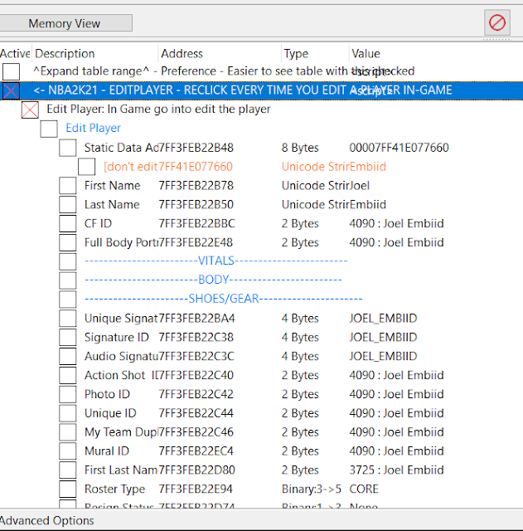
Task: Tick the [don't edit] entry checkbox
Action: (86, 167)
